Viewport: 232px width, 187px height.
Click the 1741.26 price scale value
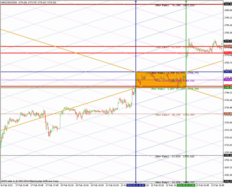[228, 100]
